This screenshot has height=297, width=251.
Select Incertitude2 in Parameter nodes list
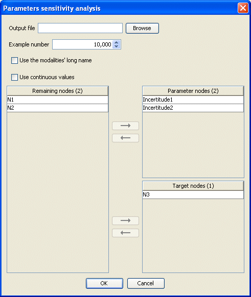[x=193, y=108]
